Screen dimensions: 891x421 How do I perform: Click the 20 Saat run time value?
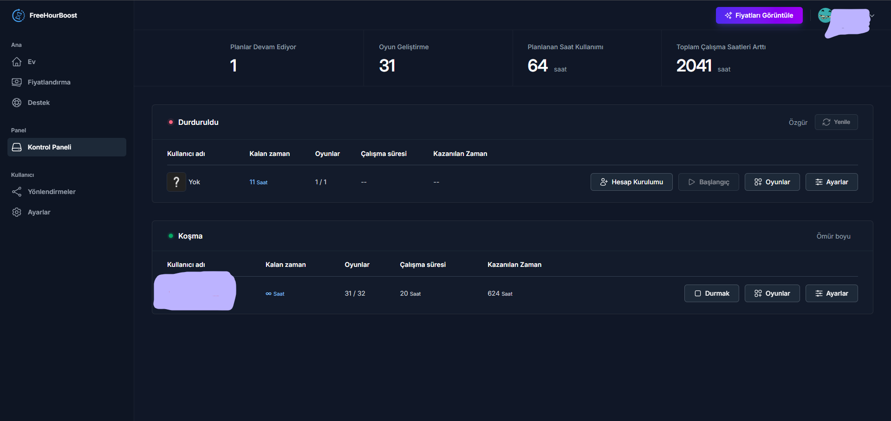click(410, 293)
